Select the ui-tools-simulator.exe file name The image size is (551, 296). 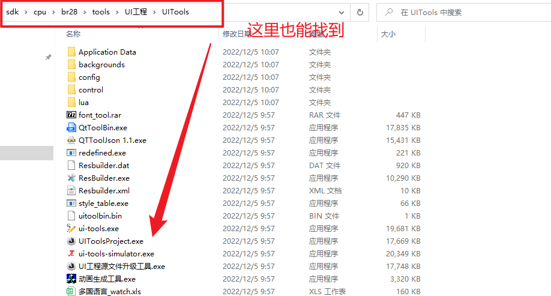[x=116, y=254]
